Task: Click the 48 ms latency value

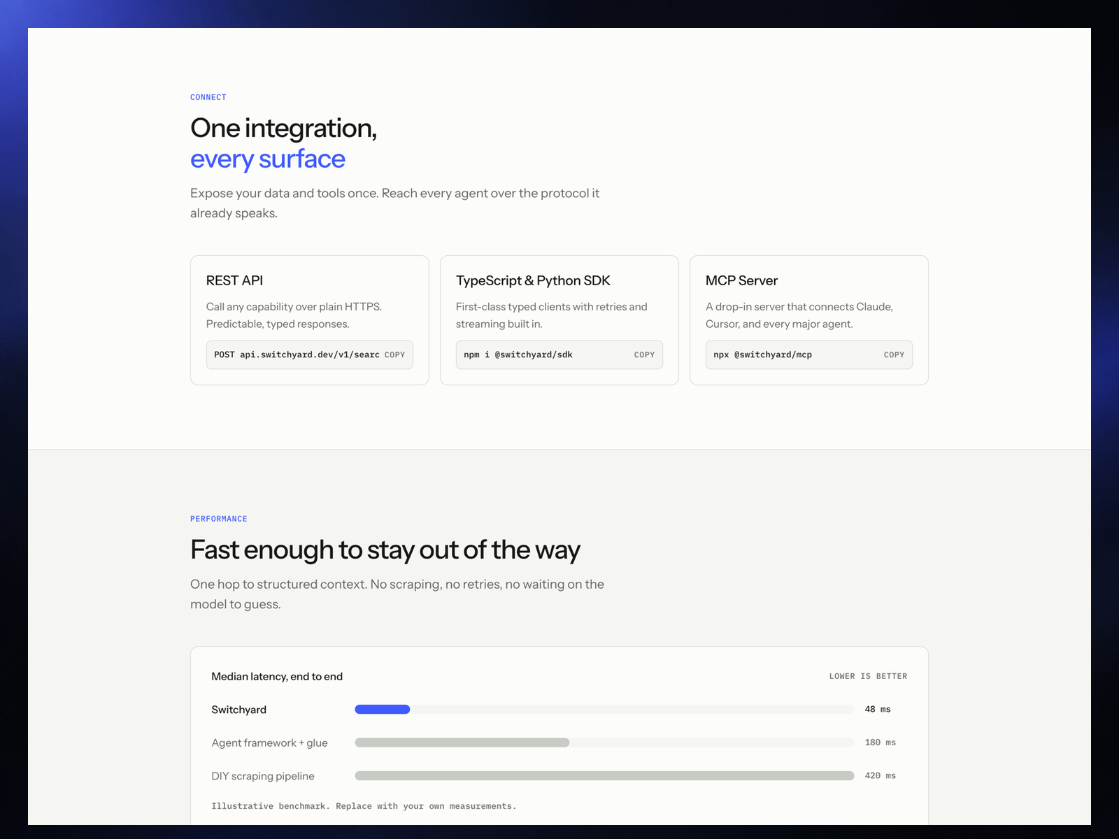Action: (x=878, y=710)
